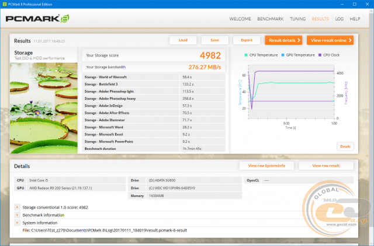Maximize the PCMark 8 window
This screenshot has width=374, height=246.
[355, 4]
